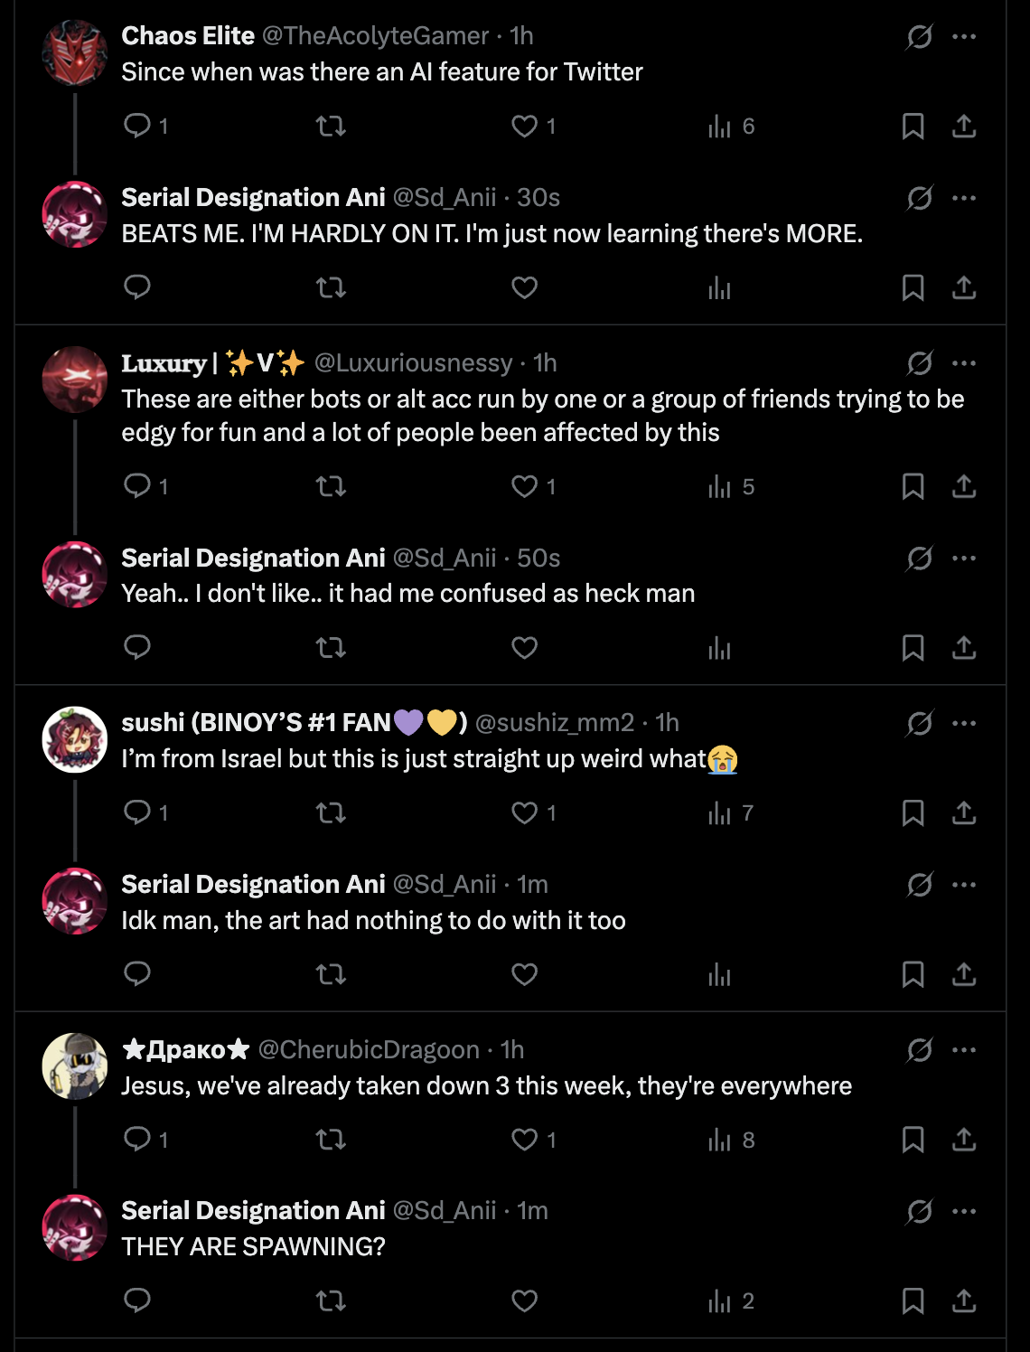This screenshot has height=1352, width=1030.
Task: Open the @Luxuriousnessy profile handle
Action: tap(413, 363)
